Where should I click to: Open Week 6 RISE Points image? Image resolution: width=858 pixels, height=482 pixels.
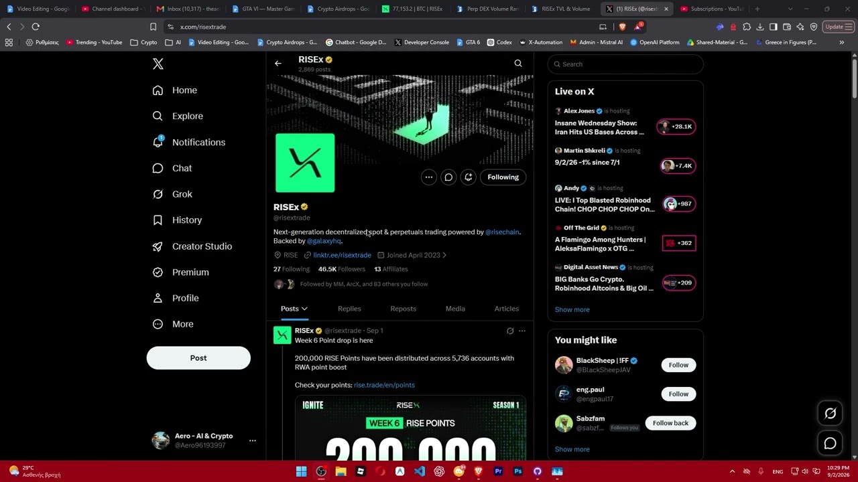[x=410, y=428]
